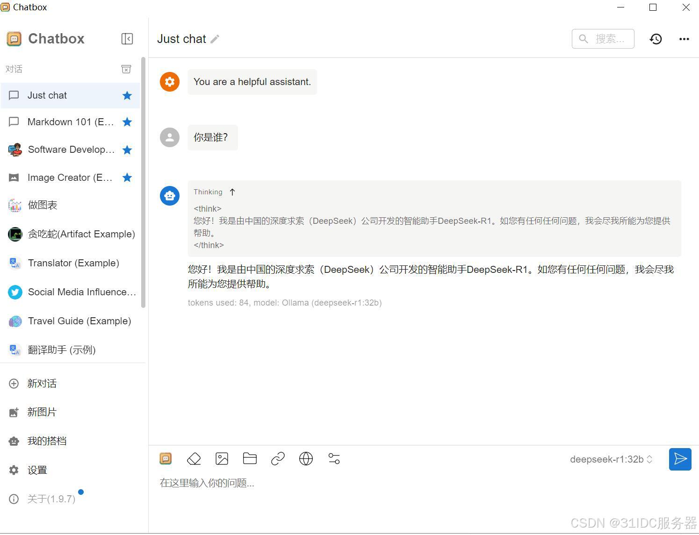The image size is (699, 535).
Task: Click the grey user avatar icon
Action: point(170,137)
